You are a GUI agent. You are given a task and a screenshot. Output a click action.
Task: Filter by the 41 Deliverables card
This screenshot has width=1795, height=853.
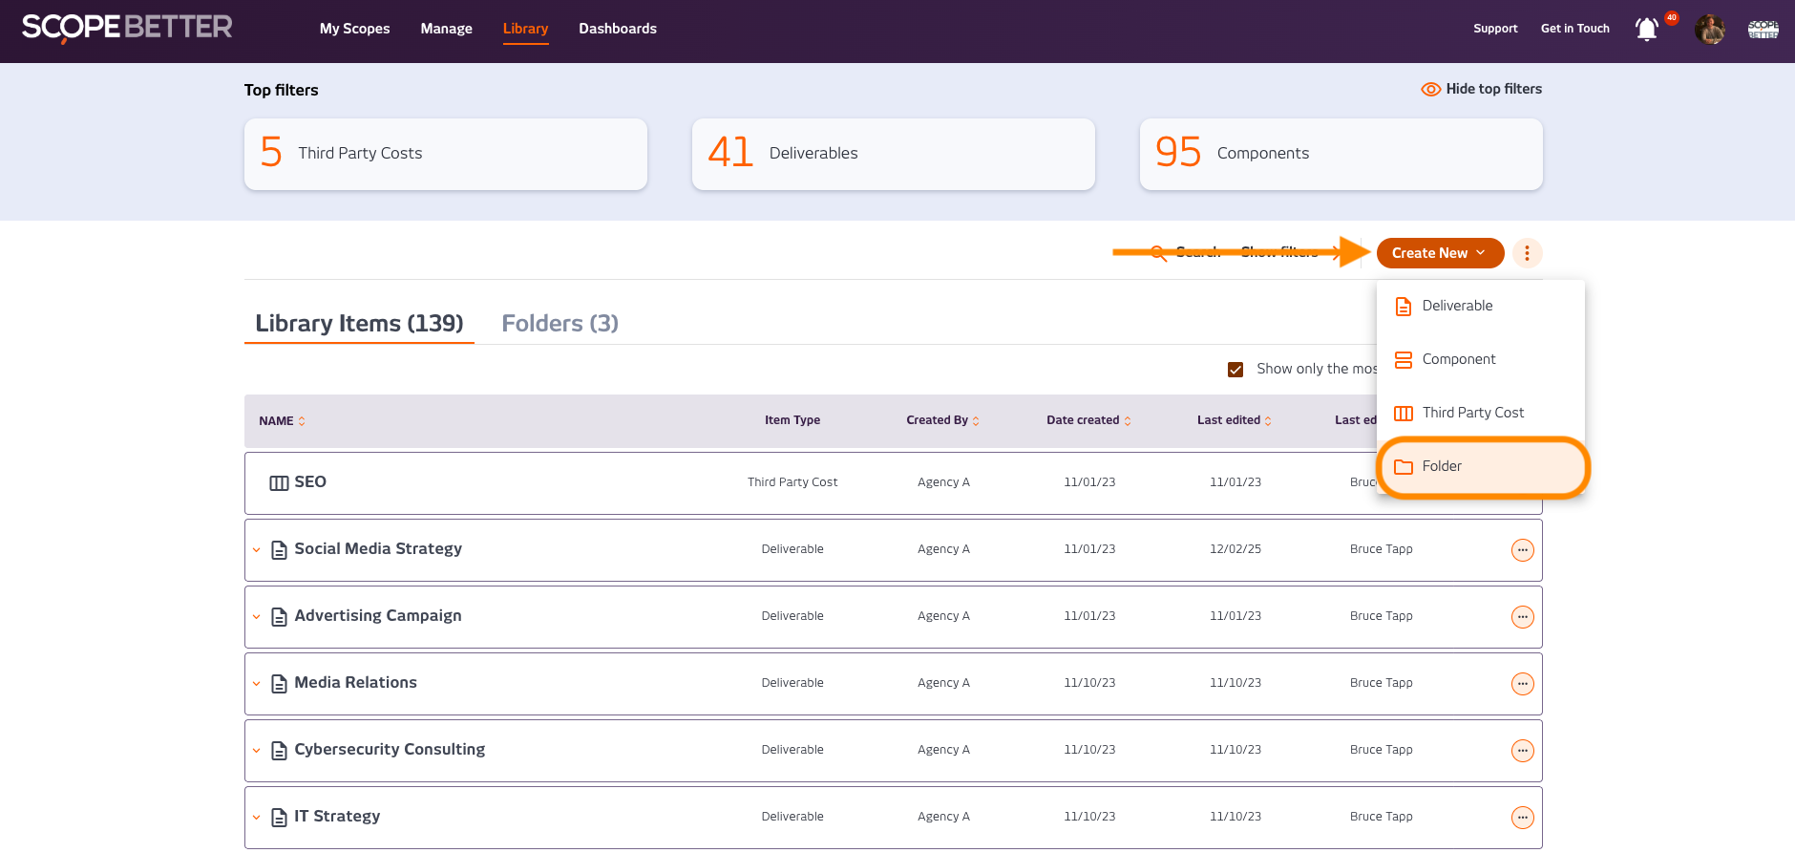click(893, 154)
